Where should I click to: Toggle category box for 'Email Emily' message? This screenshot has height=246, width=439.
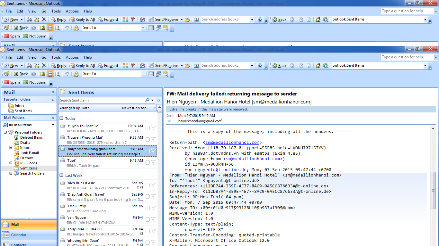click(148, 208)
